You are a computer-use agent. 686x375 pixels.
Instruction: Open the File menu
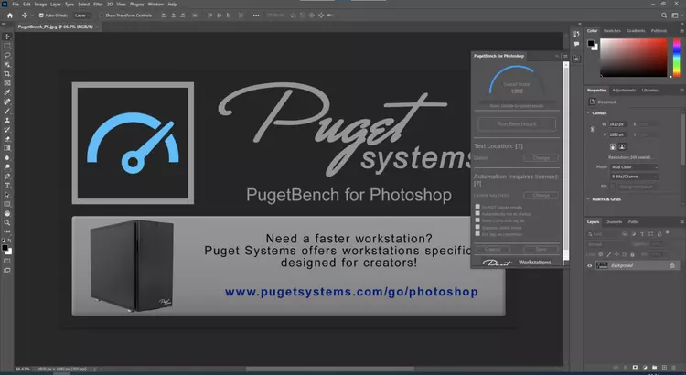click(16, 5)
